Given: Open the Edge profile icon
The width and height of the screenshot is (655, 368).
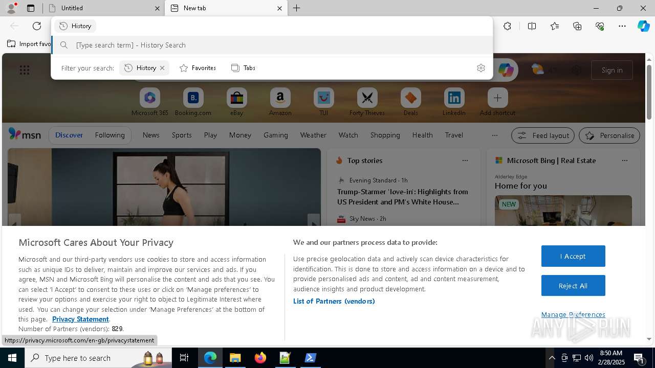Looking at the screenshot, I should (x=11, y=8).
